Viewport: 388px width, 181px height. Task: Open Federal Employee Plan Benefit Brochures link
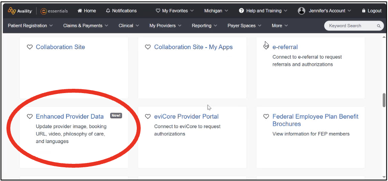point(315,120)
